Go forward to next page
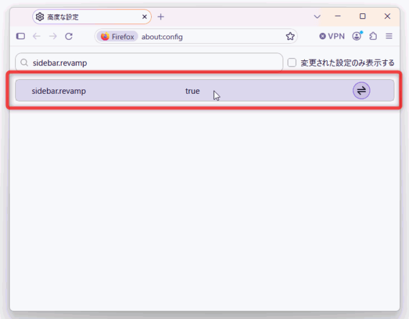The height and width of the screenshot is (319, 409). click(53, 36)
